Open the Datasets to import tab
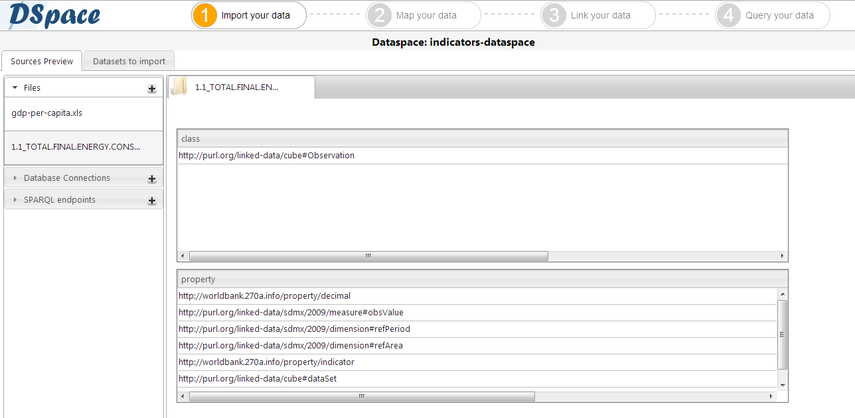This screenshot has width=855, height=418. pos(129,61)
